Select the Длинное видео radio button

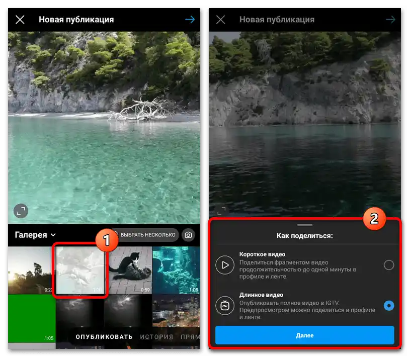coord(389,306)
